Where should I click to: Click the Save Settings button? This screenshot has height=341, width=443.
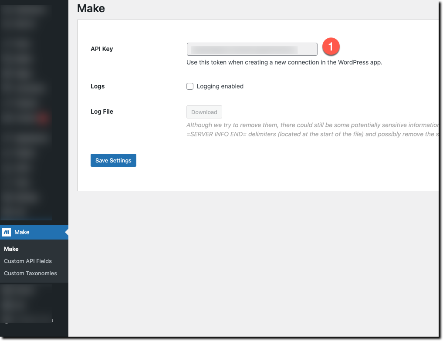[x=113, y=160]
